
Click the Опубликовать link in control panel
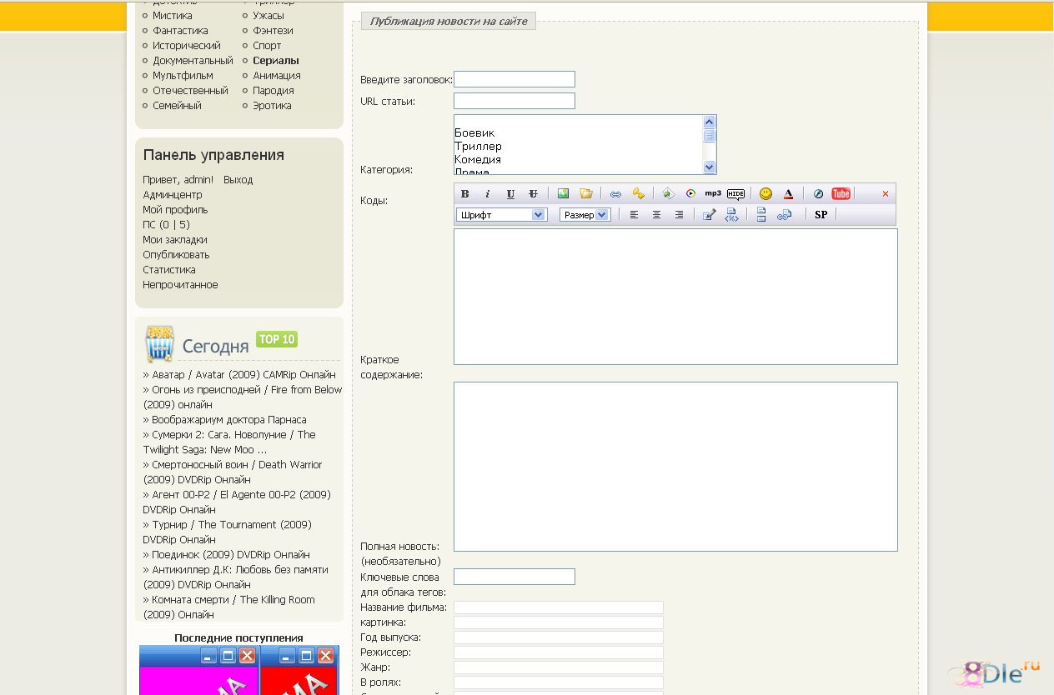point(176,255)
